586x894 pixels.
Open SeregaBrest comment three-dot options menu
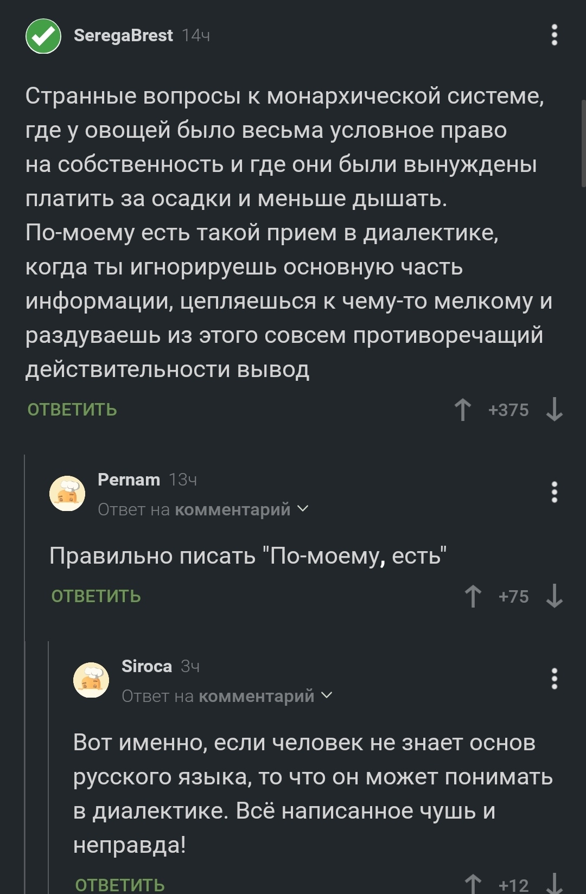tap(554, 35)
